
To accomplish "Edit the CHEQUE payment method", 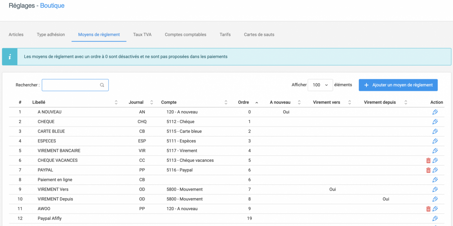I will click(x=435, y=122).
